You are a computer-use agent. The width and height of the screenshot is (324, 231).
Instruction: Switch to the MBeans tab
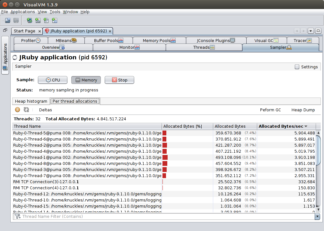(x=66, y=40)
